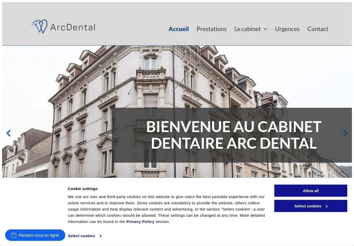Click the arrow inside the dark Select cookies button
Image resolution: width=354 pixels, height=246 pixels.
tap(327, 206)
